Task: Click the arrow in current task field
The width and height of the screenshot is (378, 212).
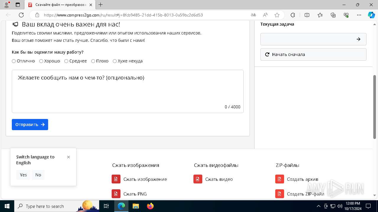Action: [358, 39]
